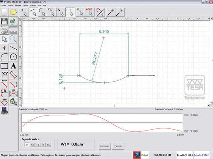Click the Échelle X 100:1 status field
213x159 pixels.
185,155
